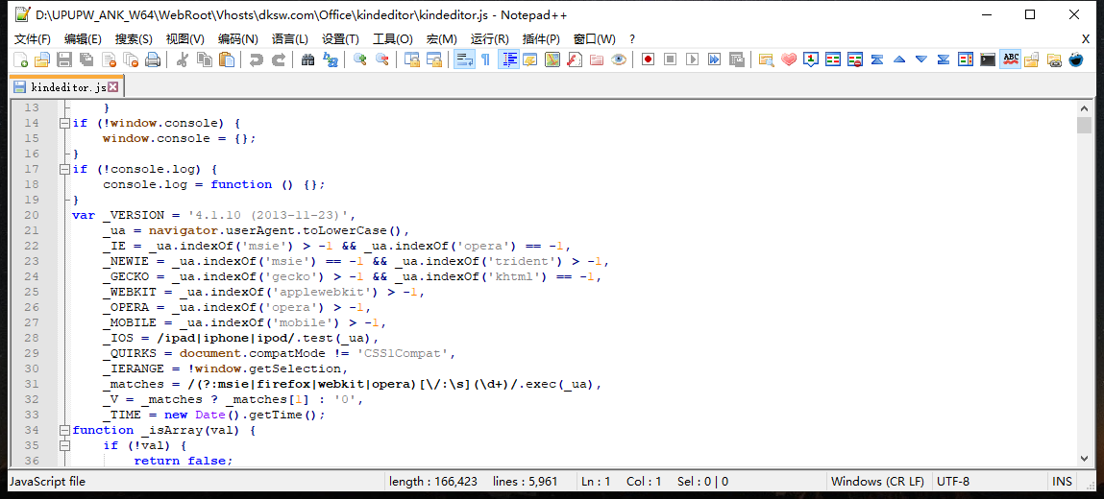Open the 编码(N) menu
Viewport: 1104px width, 499px height.
pyautogui.click(x=238, y=38)
